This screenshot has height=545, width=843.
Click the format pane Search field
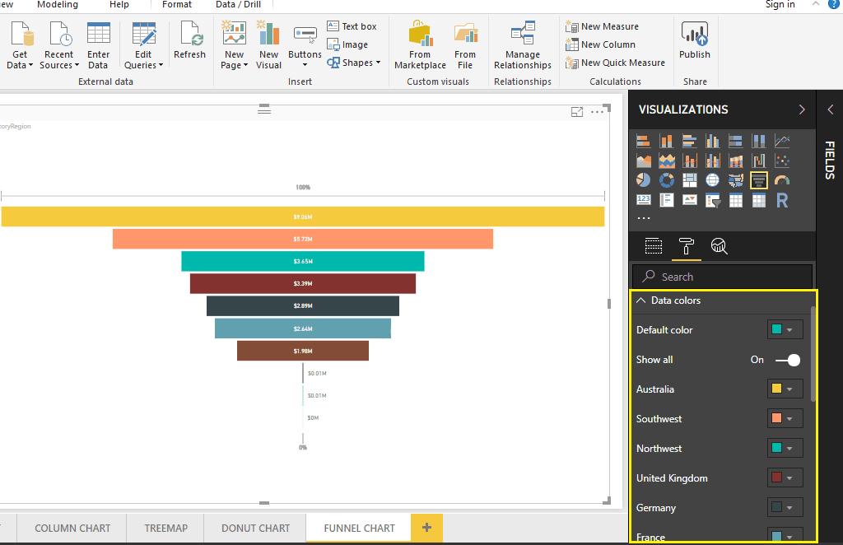pos(722,277)
